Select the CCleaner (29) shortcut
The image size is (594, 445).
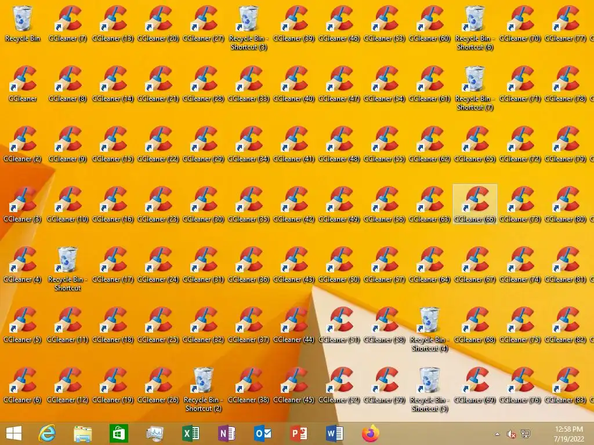click(x=204, y=144)
